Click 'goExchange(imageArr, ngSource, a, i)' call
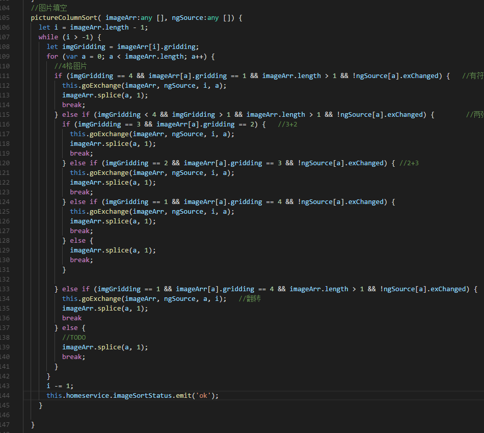The width and height of the screenshot is (484, 433). pos(152,299)
